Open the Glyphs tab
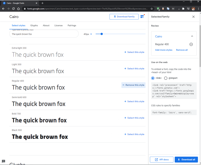This screenshot has height=165, width=201. coord(34,26)
